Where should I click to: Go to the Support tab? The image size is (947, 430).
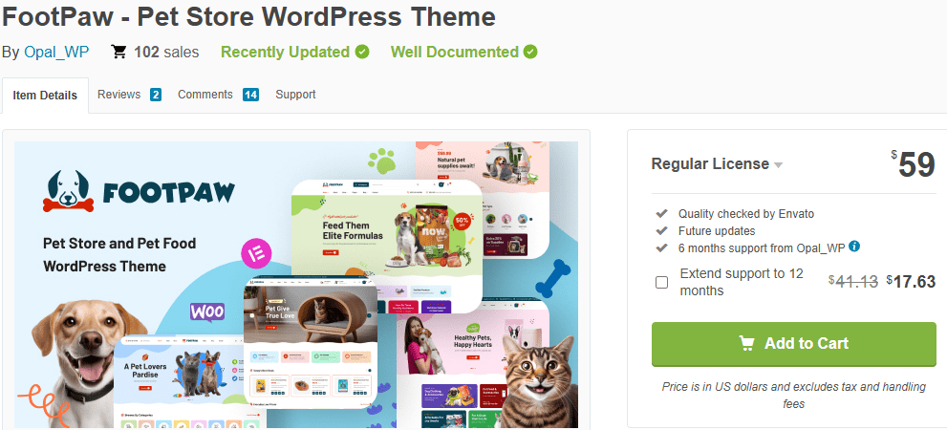click(x=295, y=95)
